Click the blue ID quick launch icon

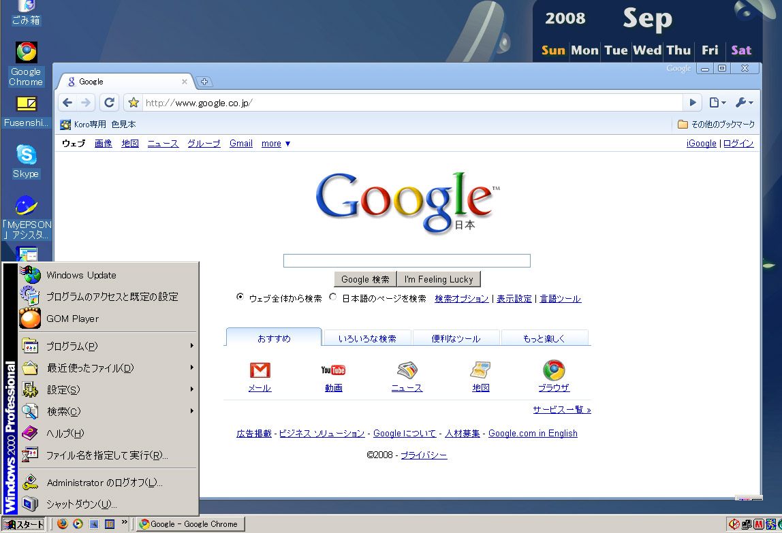(110, 524)
